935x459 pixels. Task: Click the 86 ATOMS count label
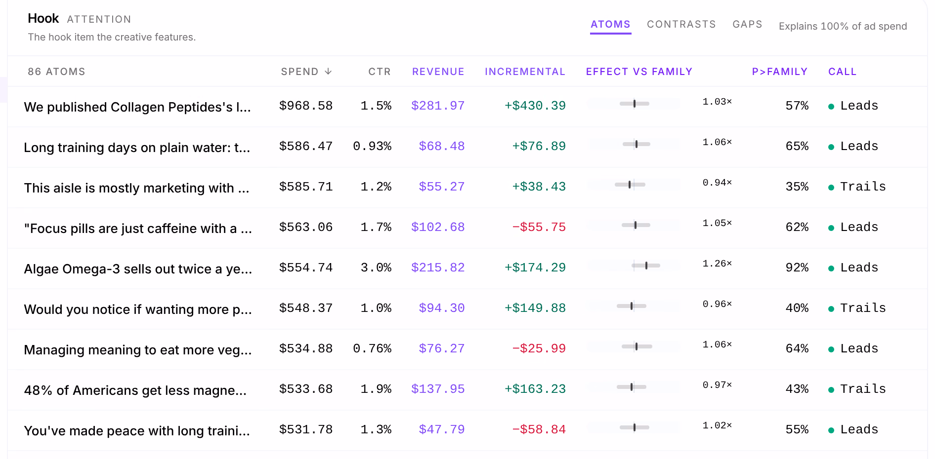[x=56, y=72]
